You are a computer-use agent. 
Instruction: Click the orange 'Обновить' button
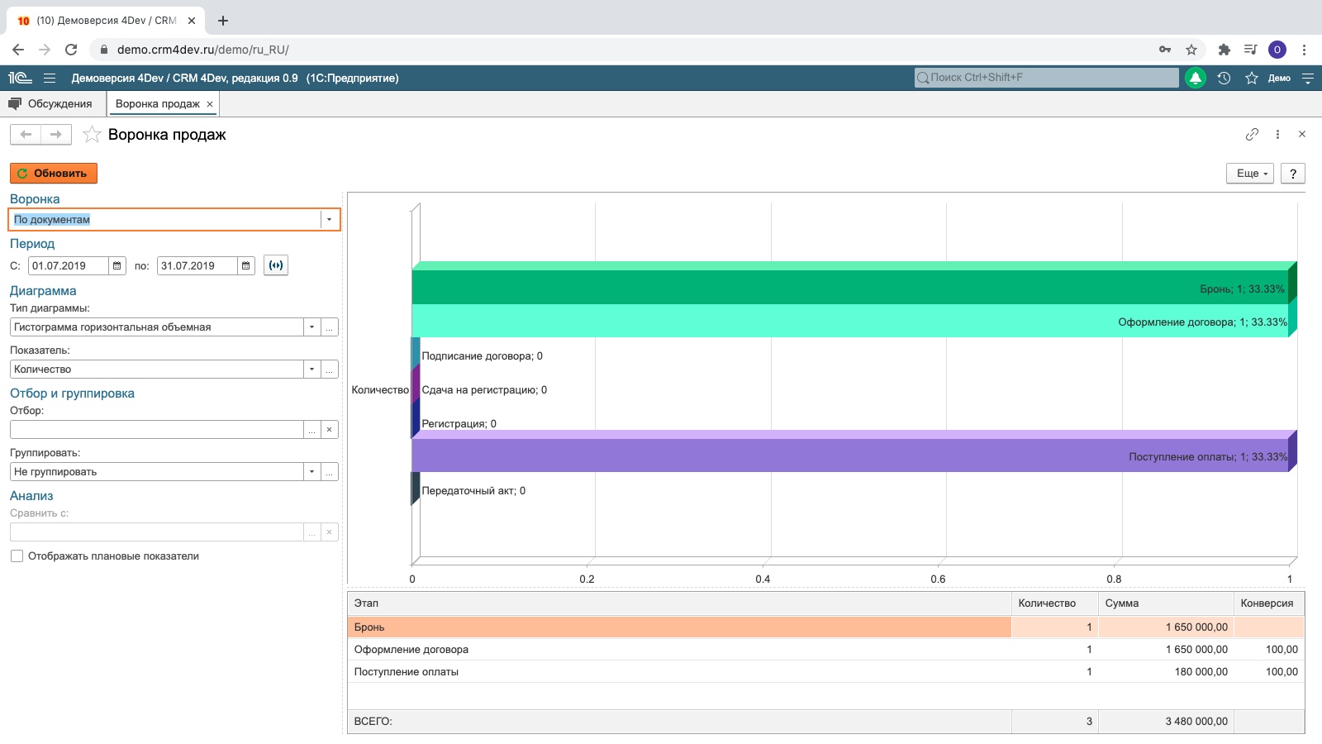click(x=53, y=174)
